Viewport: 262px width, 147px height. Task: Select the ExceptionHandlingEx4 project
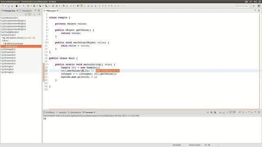[x=15, y=29]
